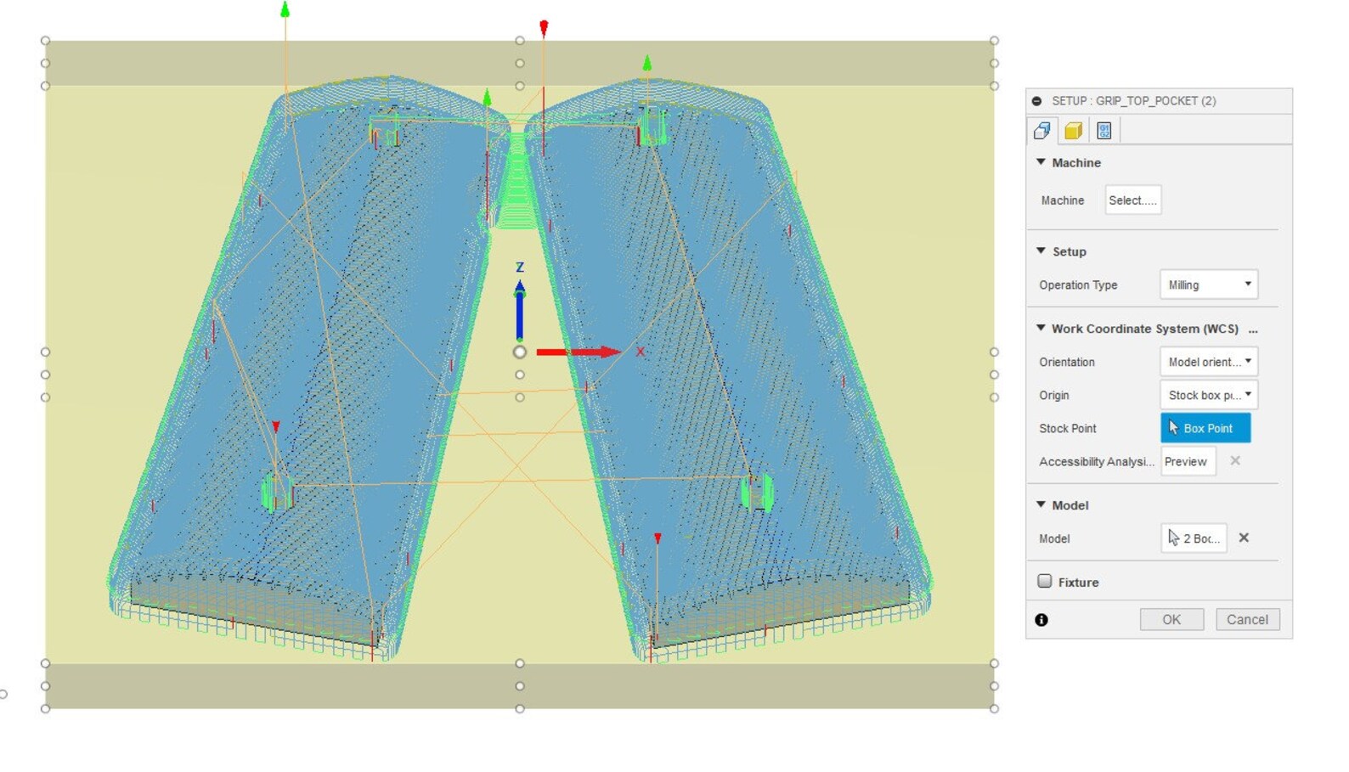This screenshot has width=1349, height=772.
Task: Pick the top-right stock box point
Action: (994, 41)
